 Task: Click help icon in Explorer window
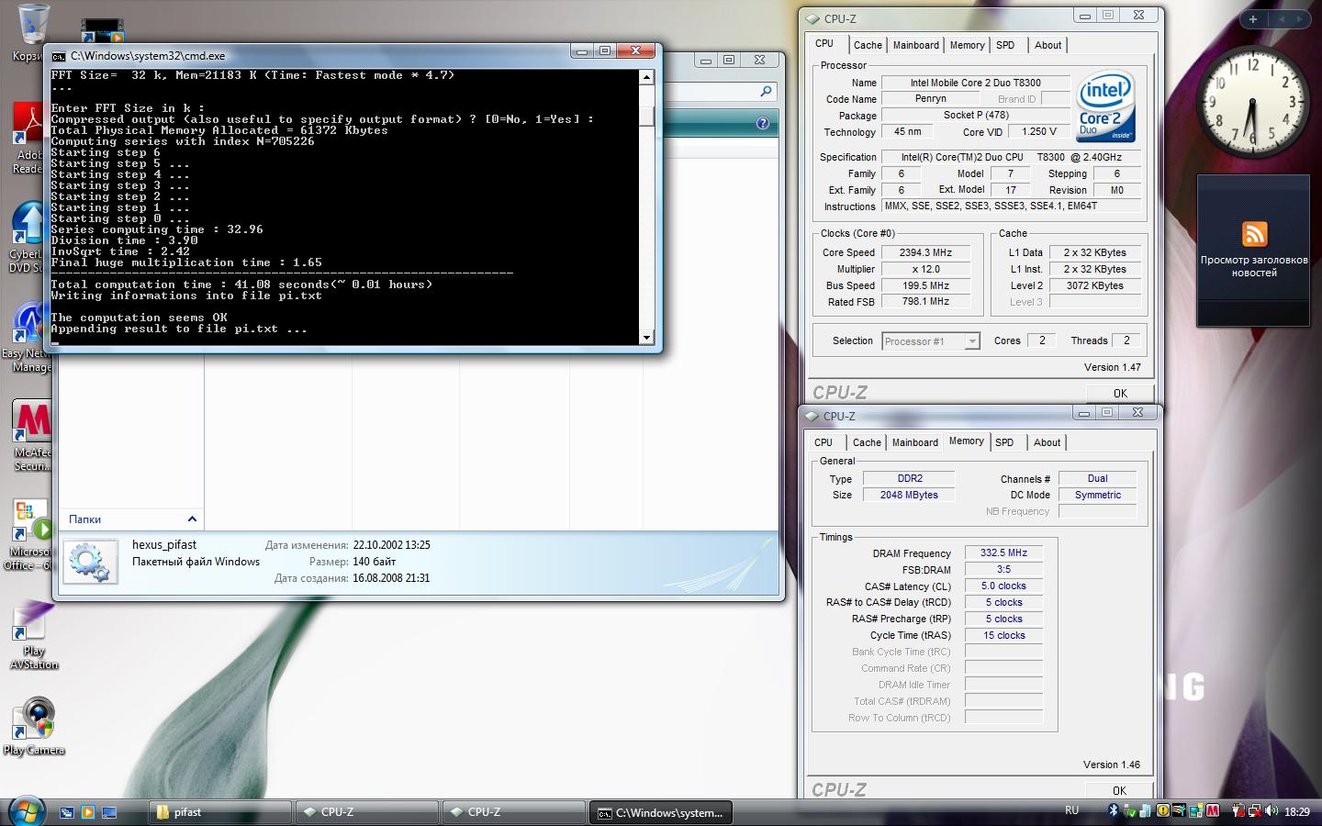point(762,123)
